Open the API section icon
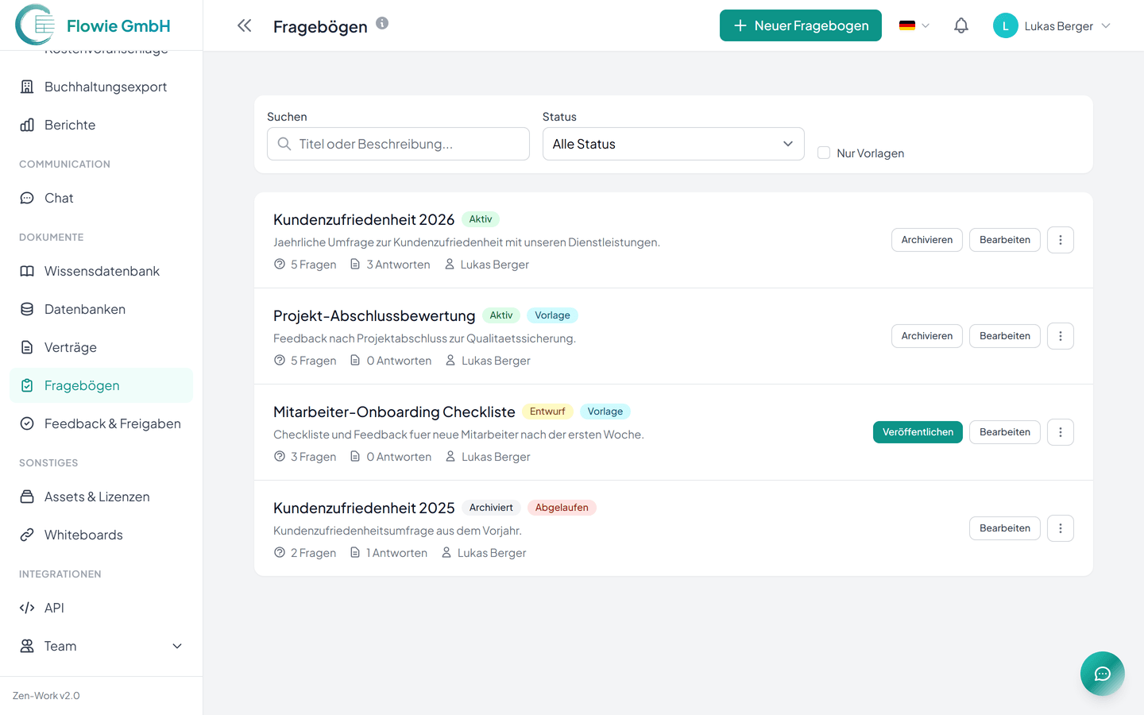 point(27,608)
